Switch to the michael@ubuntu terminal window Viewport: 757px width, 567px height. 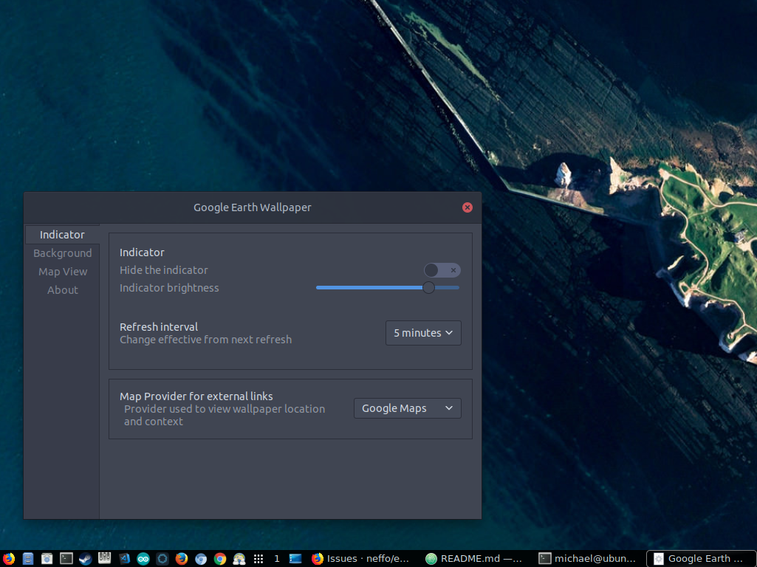pos(588,559)
